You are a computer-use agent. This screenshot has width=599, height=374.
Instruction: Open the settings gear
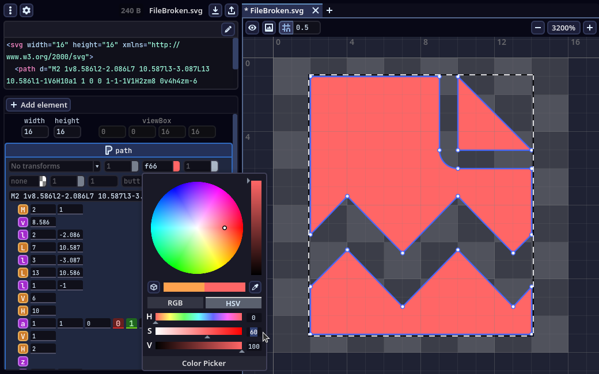(26, 10)
